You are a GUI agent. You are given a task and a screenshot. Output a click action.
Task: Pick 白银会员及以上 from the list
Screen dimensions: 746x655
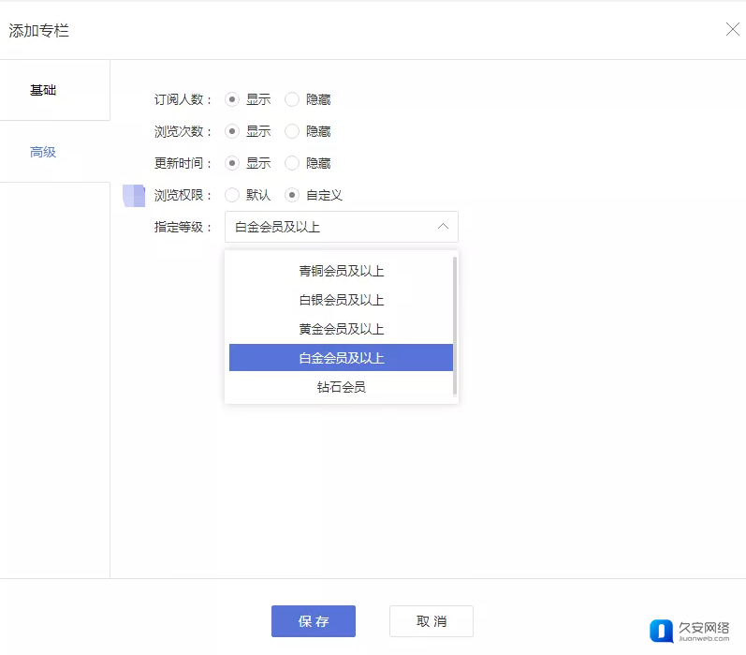(341, 301)
